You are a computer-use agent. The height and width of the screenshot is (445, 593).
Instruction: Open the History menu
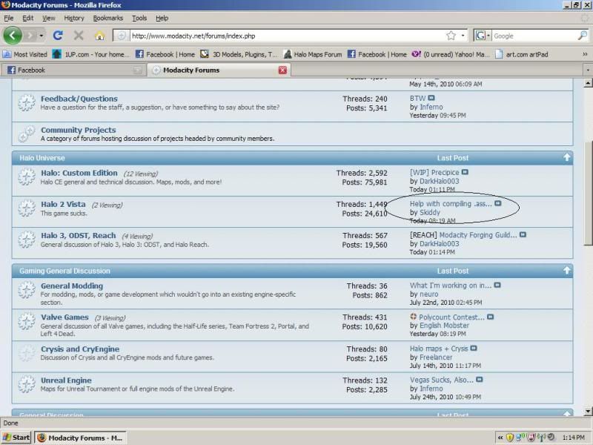point(73,18)
